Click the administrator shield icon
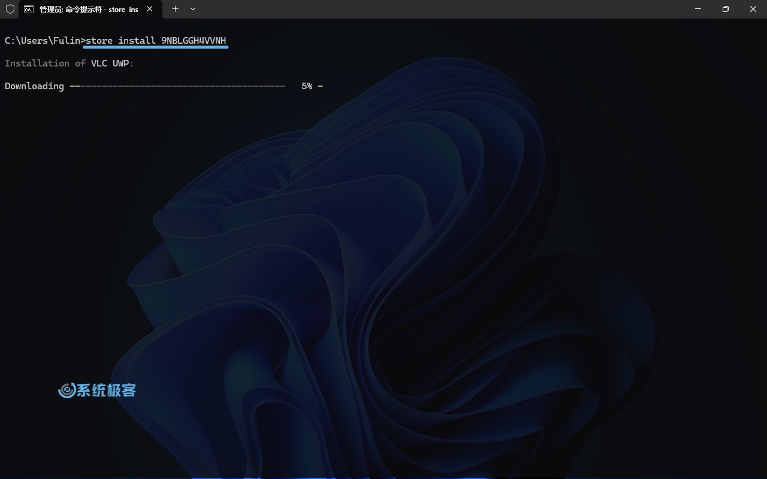Screen dimensions: 767x479 tap(10, 9)
